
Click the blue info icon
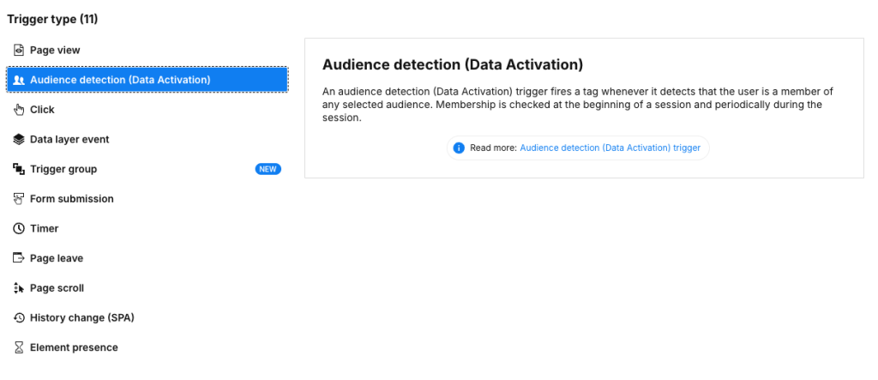click(x=459, y=148)
